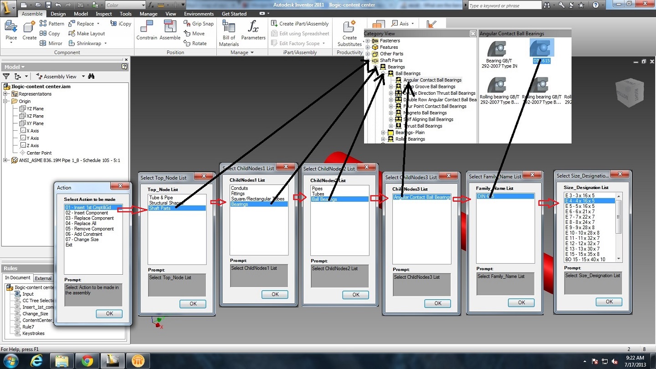Click the Windows Start button
Viewport: 656px width, 369px height.
pyautogui.click(x=10, y=361)
